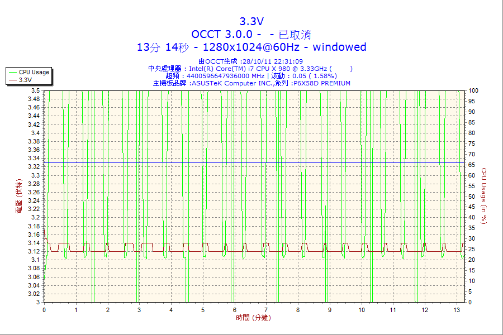Click the red 3.3V legend line
Screen dimensions: 503x335
12,80
